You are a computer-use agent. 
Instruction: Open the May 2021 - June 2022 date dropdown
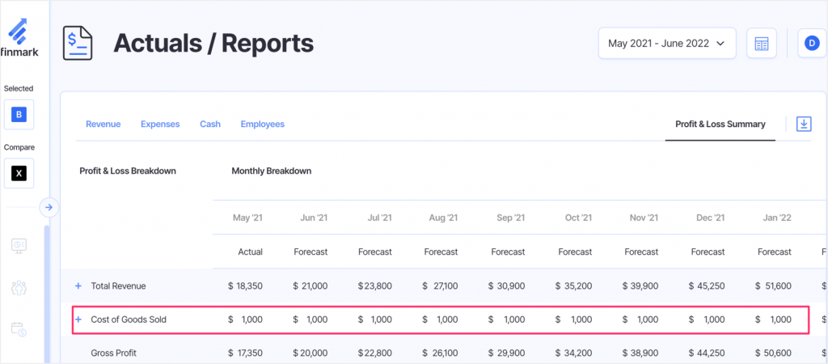666,43
